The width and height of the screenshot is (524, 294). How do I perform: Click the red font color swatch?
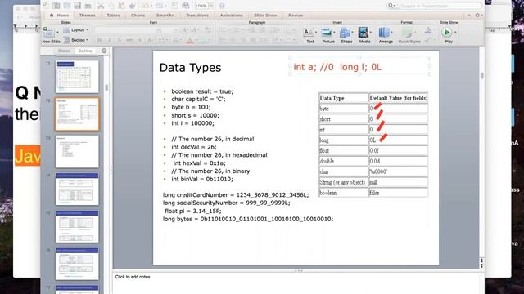click(190, 41)
